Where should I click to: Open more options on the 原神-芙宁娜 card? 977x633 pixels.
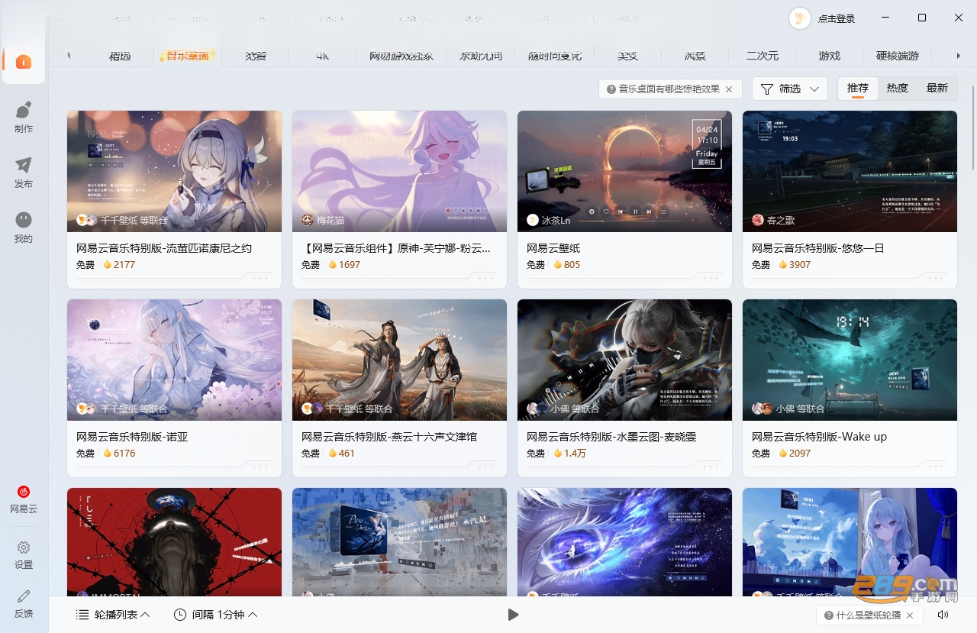point(485,278)
